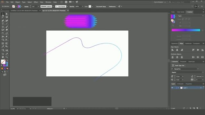The width and height of the screenshot is (205, 115).
Task: Select the Paintbrush tool
Action: 7,27
